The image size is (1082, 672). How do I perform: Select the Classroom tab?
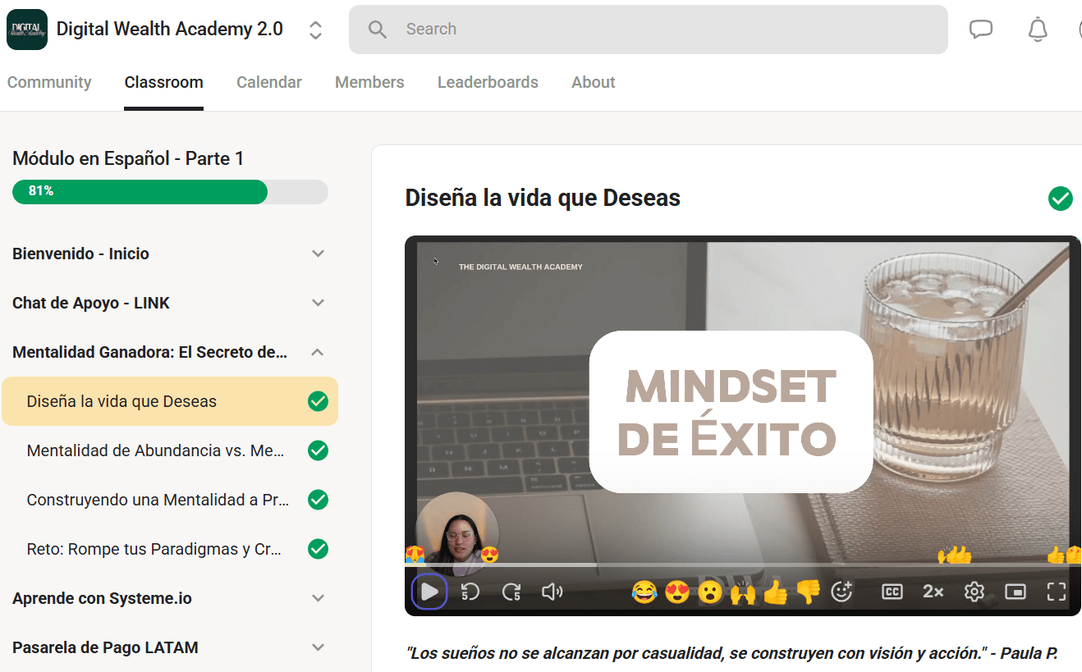(164, 82)
